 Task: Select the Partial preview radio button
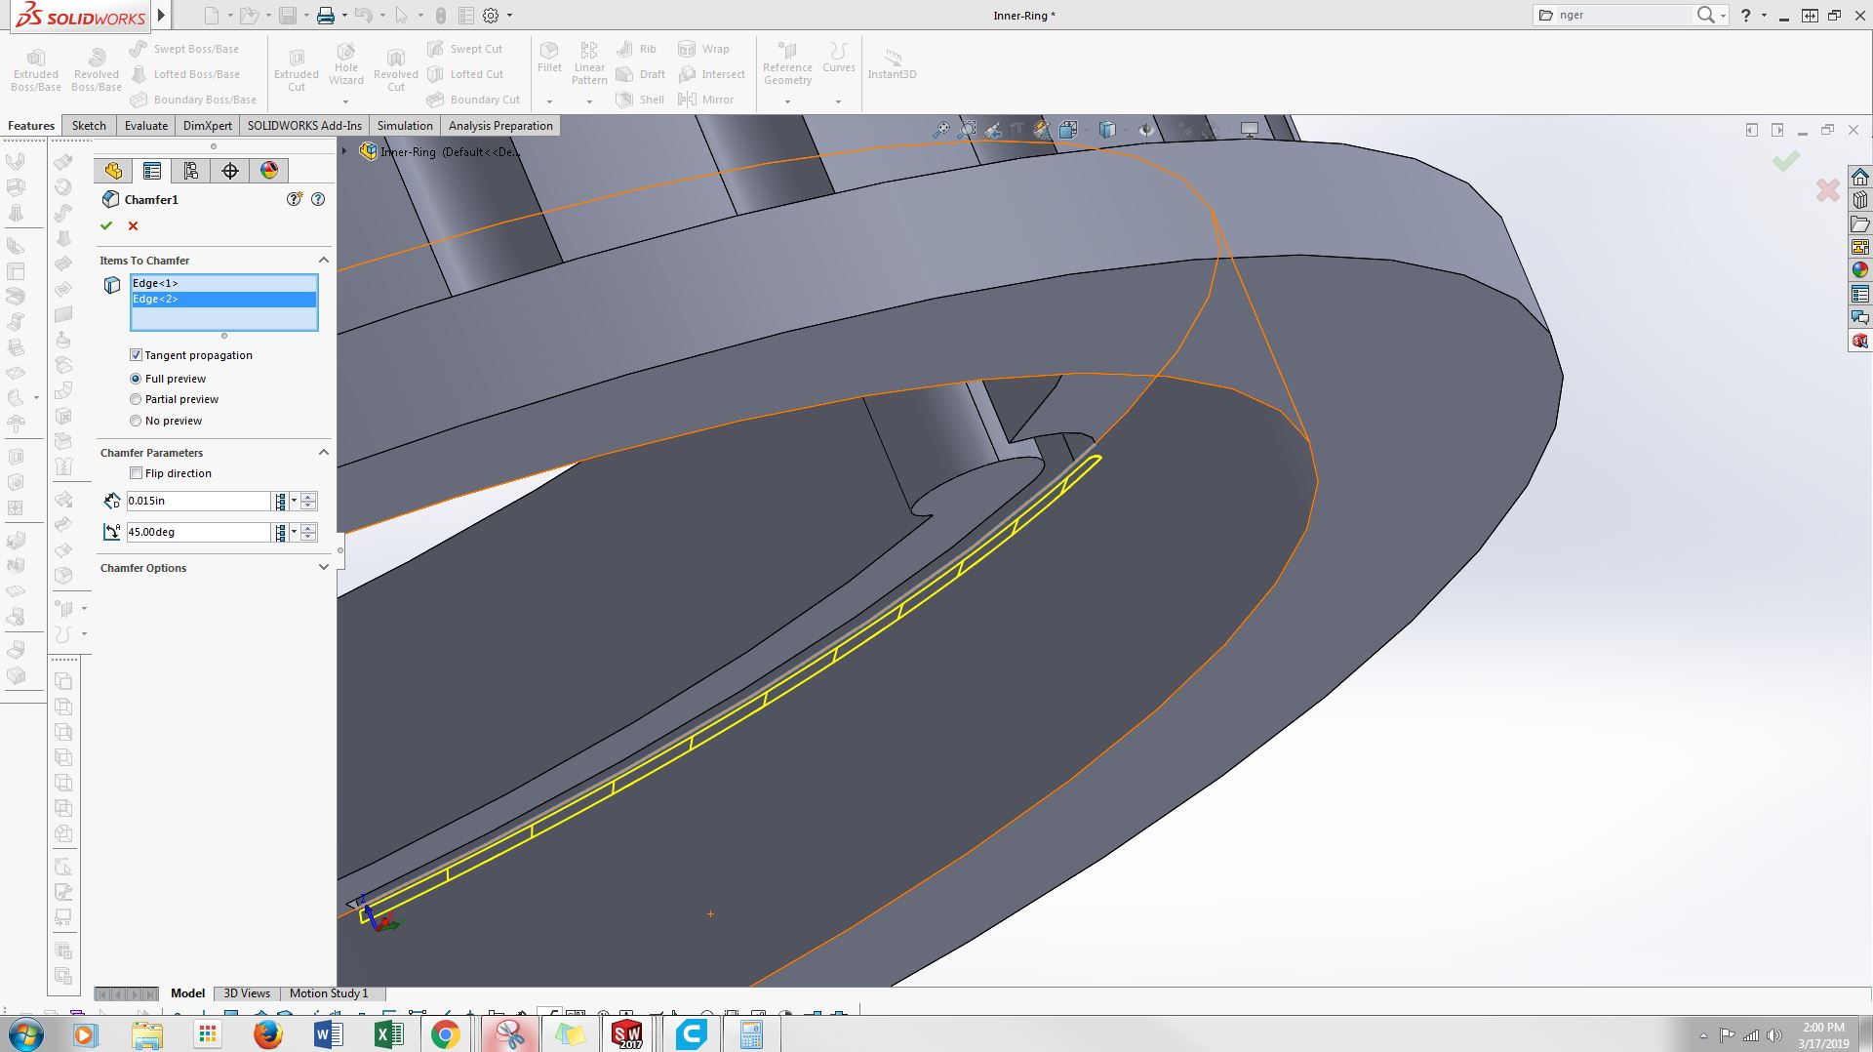[136, 399]
